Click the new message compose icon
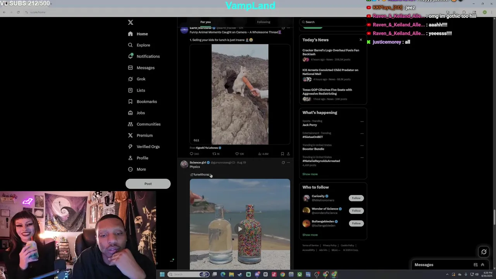Viewport: 496px width, 279px height. coord(475,265)
